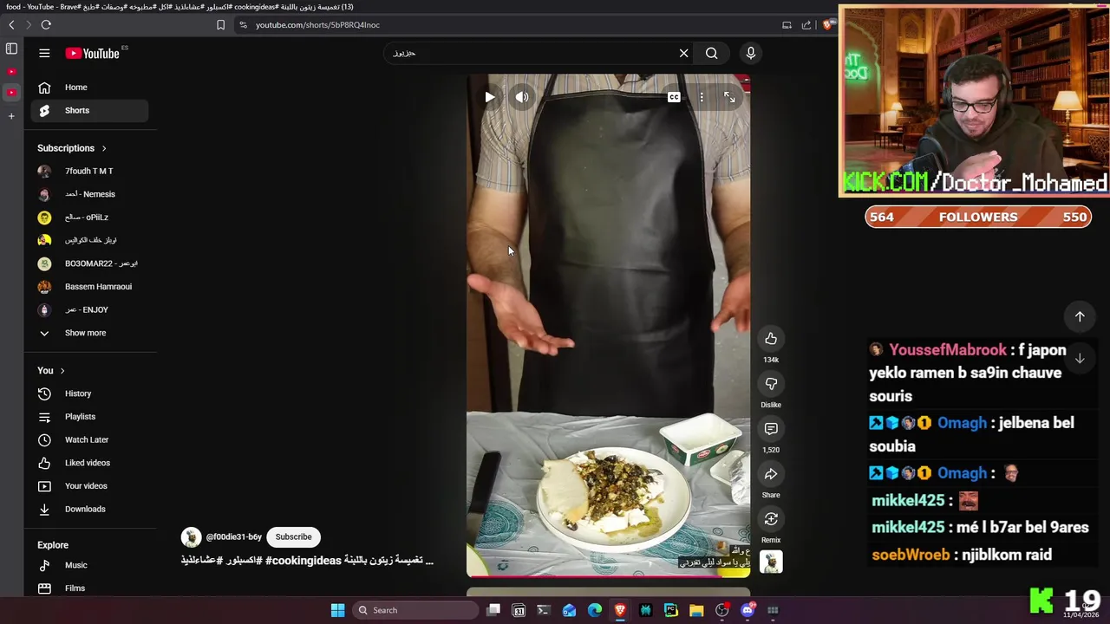This screenshot has height=624, width=1110.
Task: Seek using the Short's red progress bar
Action: click(608, 575)
